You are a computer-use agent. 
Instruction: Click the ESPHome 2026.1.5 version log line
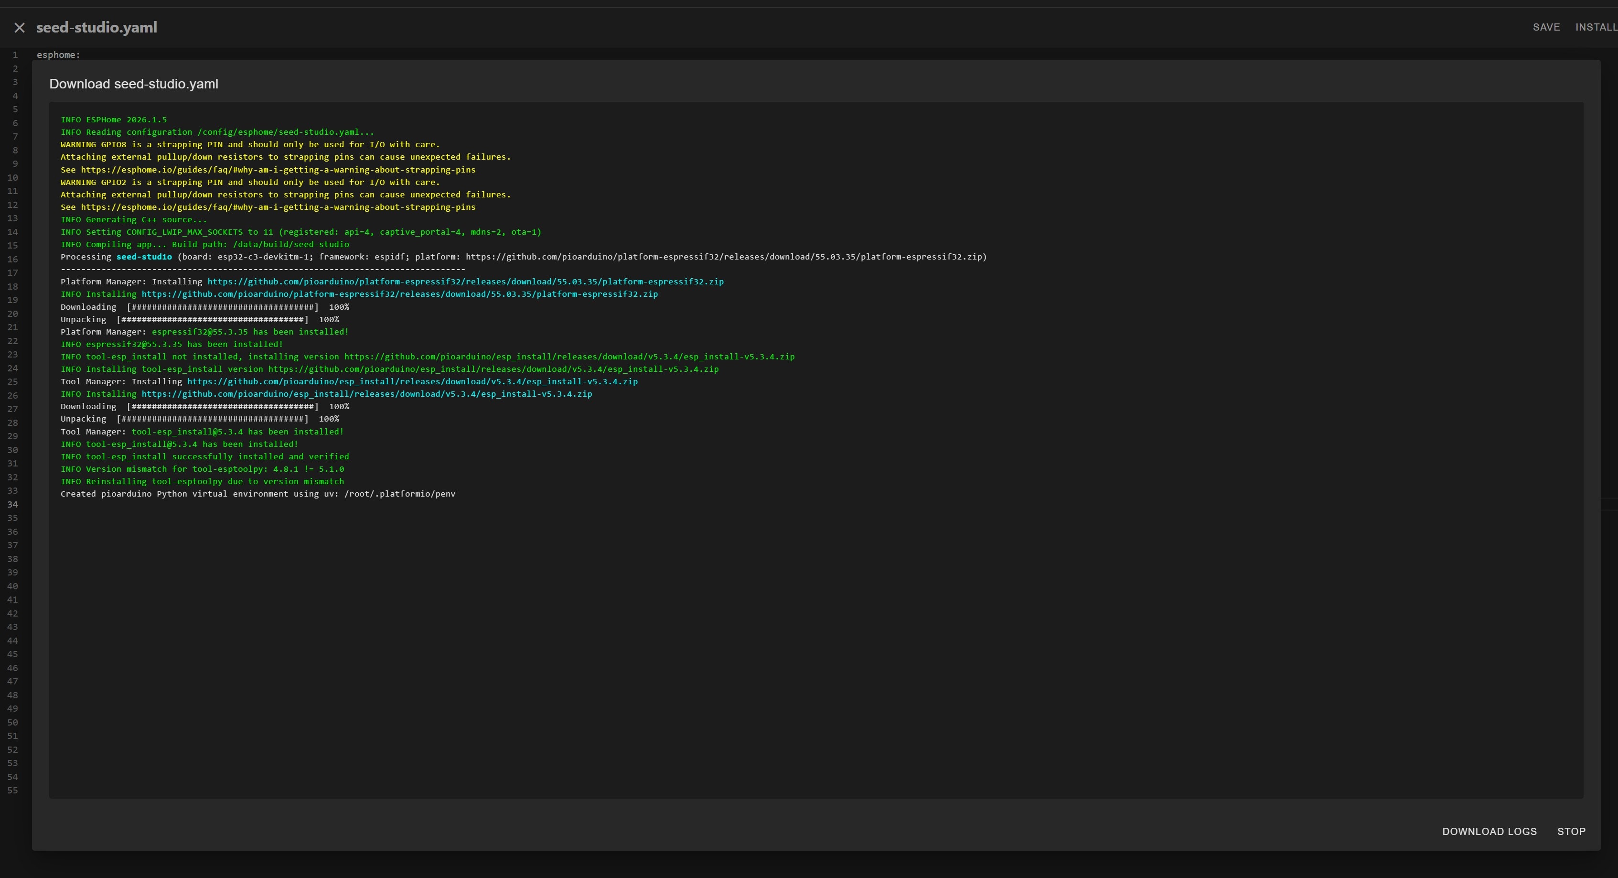coord(114,119)
